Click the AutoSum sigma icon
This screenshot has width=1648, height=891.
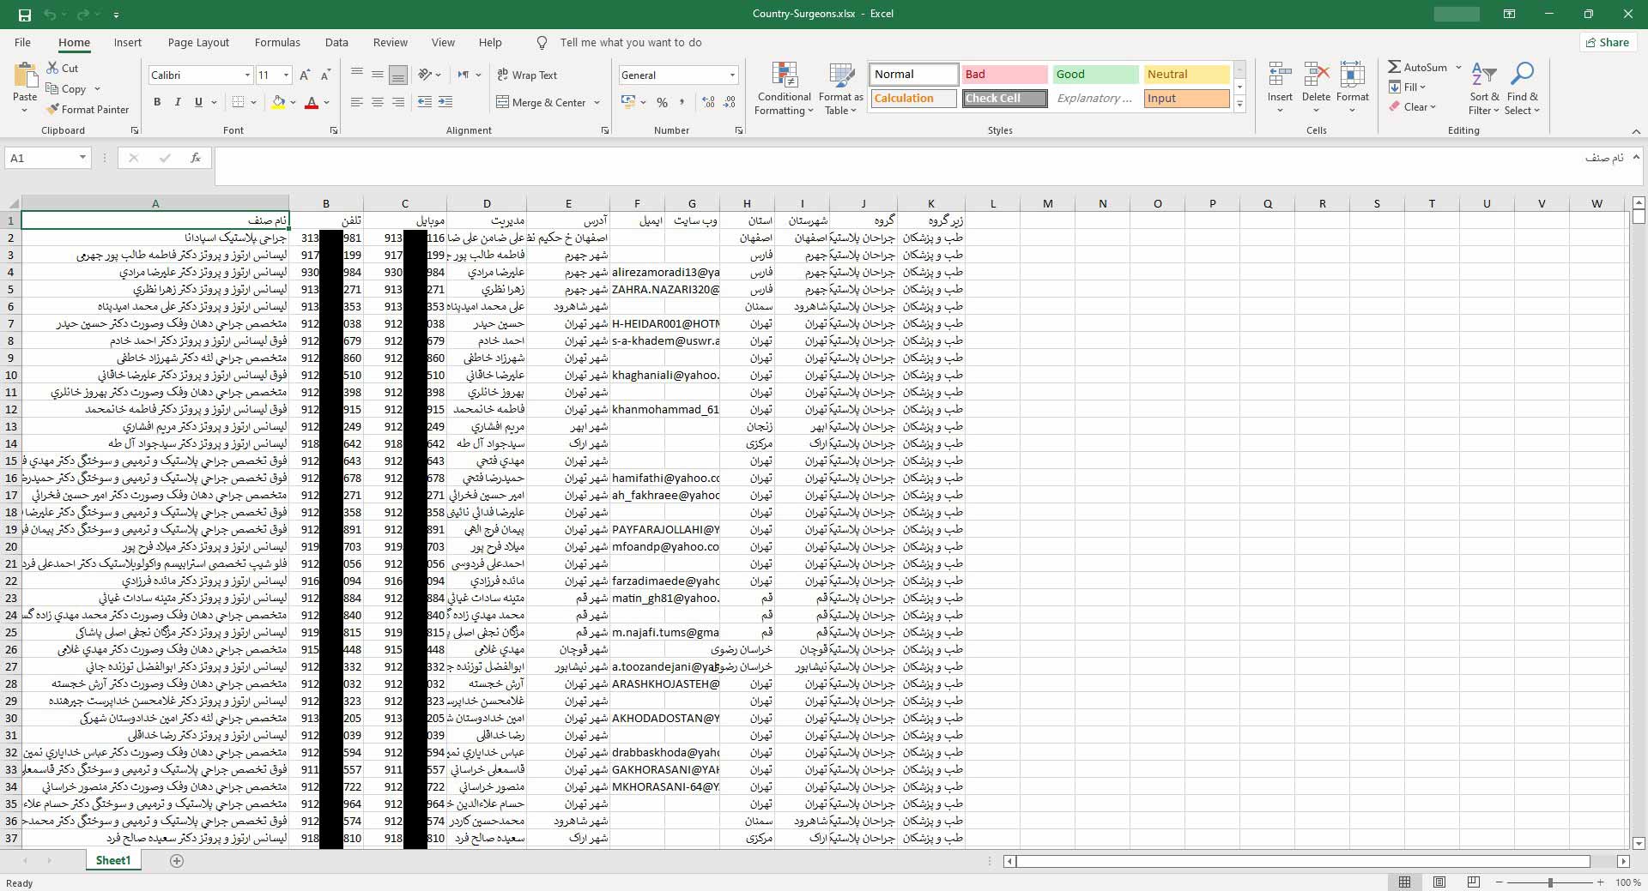[1395, 67]
